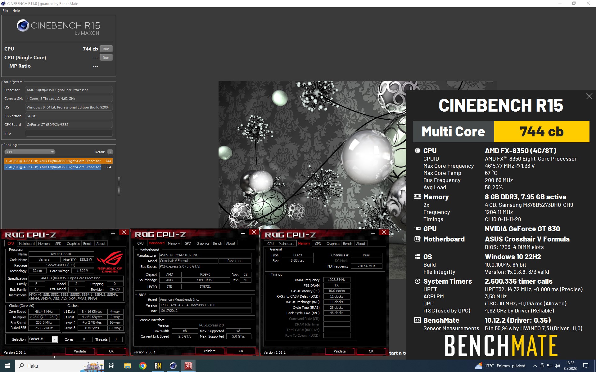The width and height of the screenshot is (596, 372).
Task: Switch to Mainboard tab in first CPU-Z window
Action: (27, 244)
